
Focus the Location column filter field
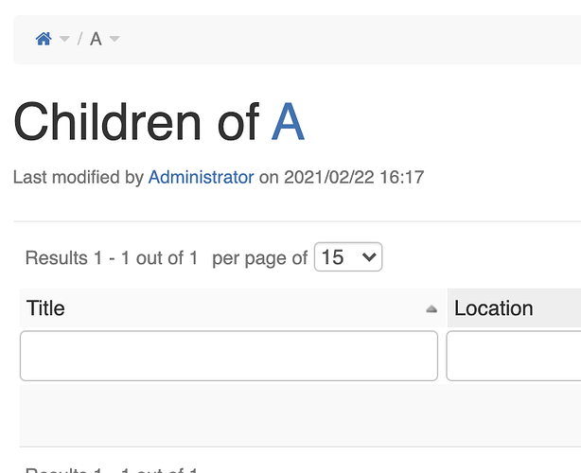514,356
